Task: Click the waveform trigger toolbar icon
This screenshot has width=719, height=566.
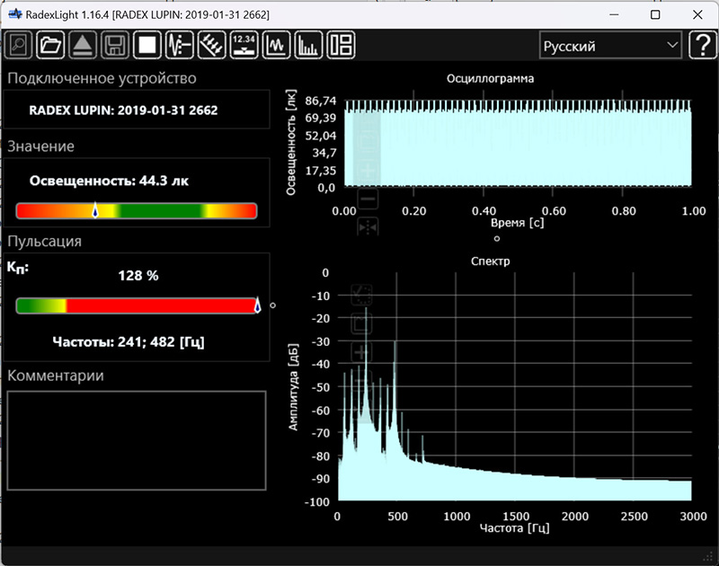Action: 179,45
